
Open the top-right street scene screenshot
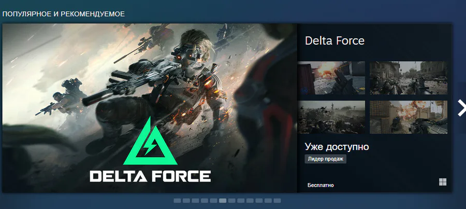coord(409,78)
